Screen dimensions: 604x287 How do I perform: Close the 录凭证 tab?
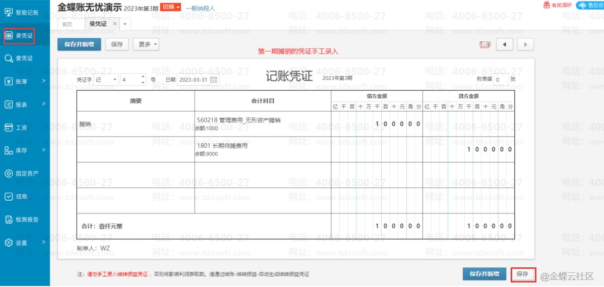point(115,24)
